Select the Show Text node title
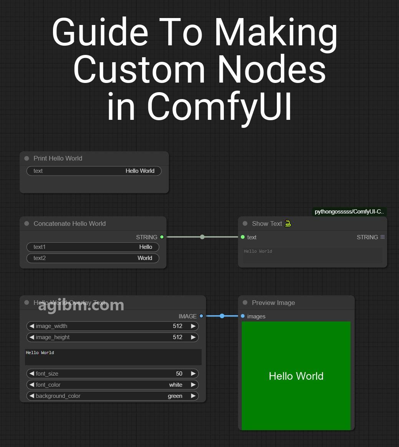The width and height of the screenshot is (399, 447). (x=267, y=223)
